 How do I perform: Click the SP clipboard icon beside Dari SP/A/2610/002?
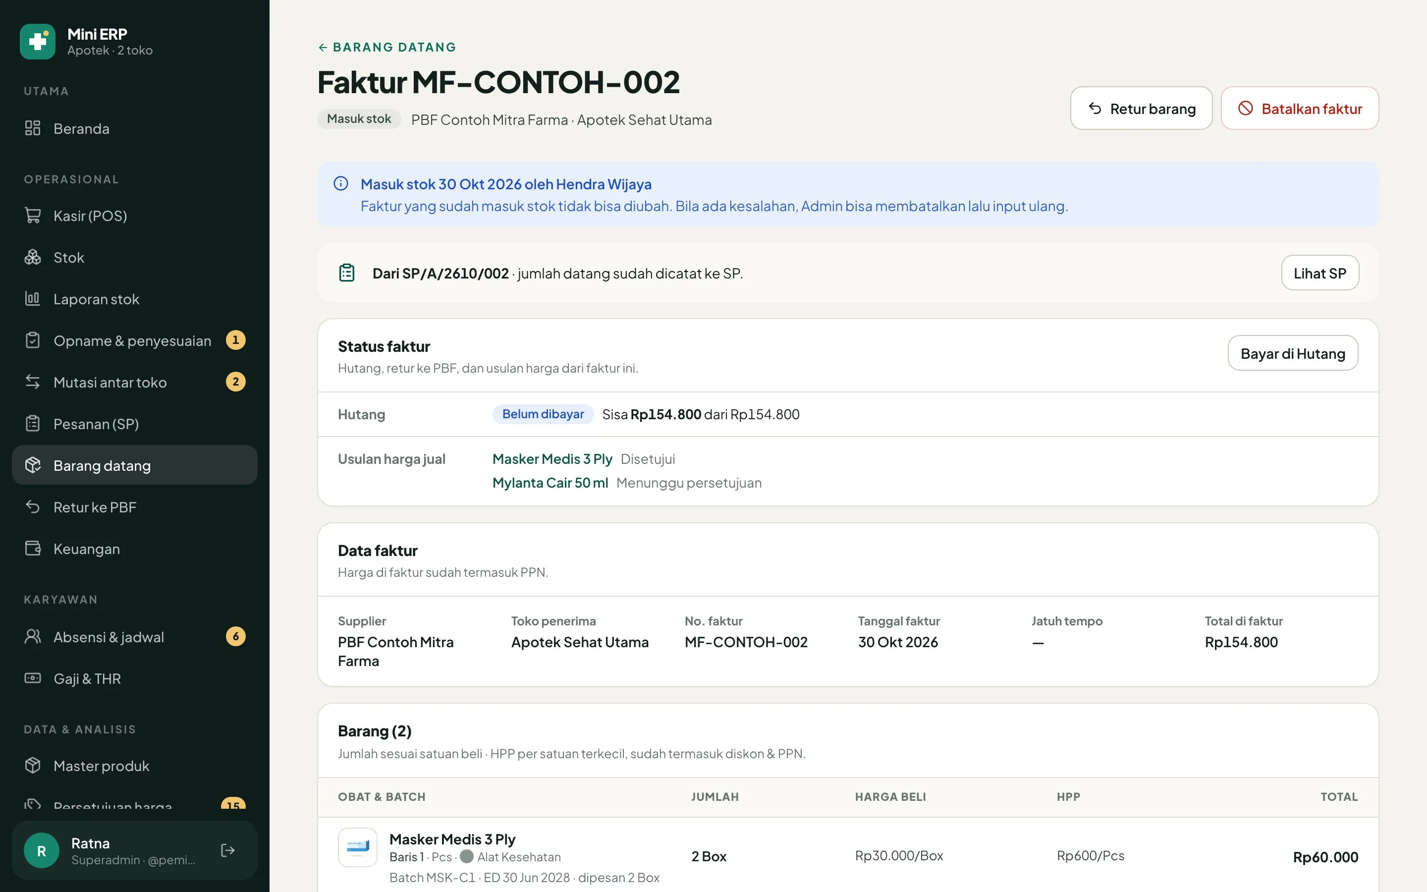[x=347, y=273]
